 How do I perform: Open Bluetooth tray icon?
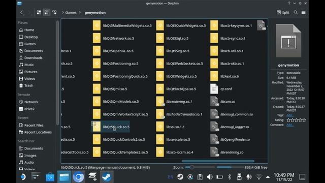pos(229,177)
